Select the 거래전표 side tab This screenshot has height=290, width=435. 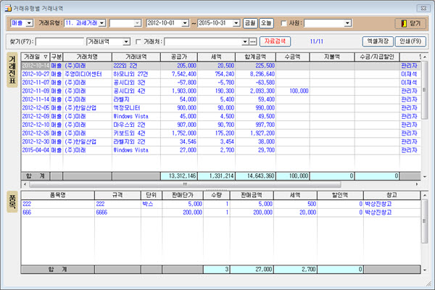pos(11,80)
